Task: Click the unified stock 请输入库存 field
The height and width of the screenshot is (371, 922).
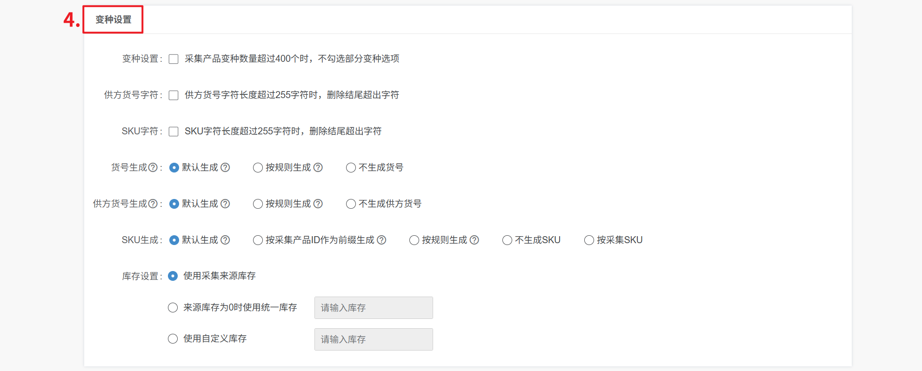Action: (374, 308)
